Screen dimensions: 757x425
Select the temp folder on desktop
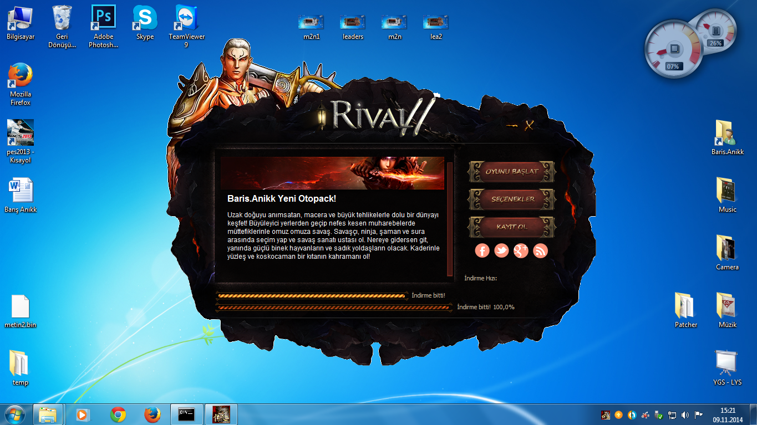[21, 368]
